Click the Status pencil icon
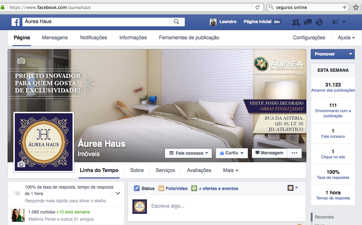Image resolution: width=362 pixels, height=225 pixels. click(137, 188)
